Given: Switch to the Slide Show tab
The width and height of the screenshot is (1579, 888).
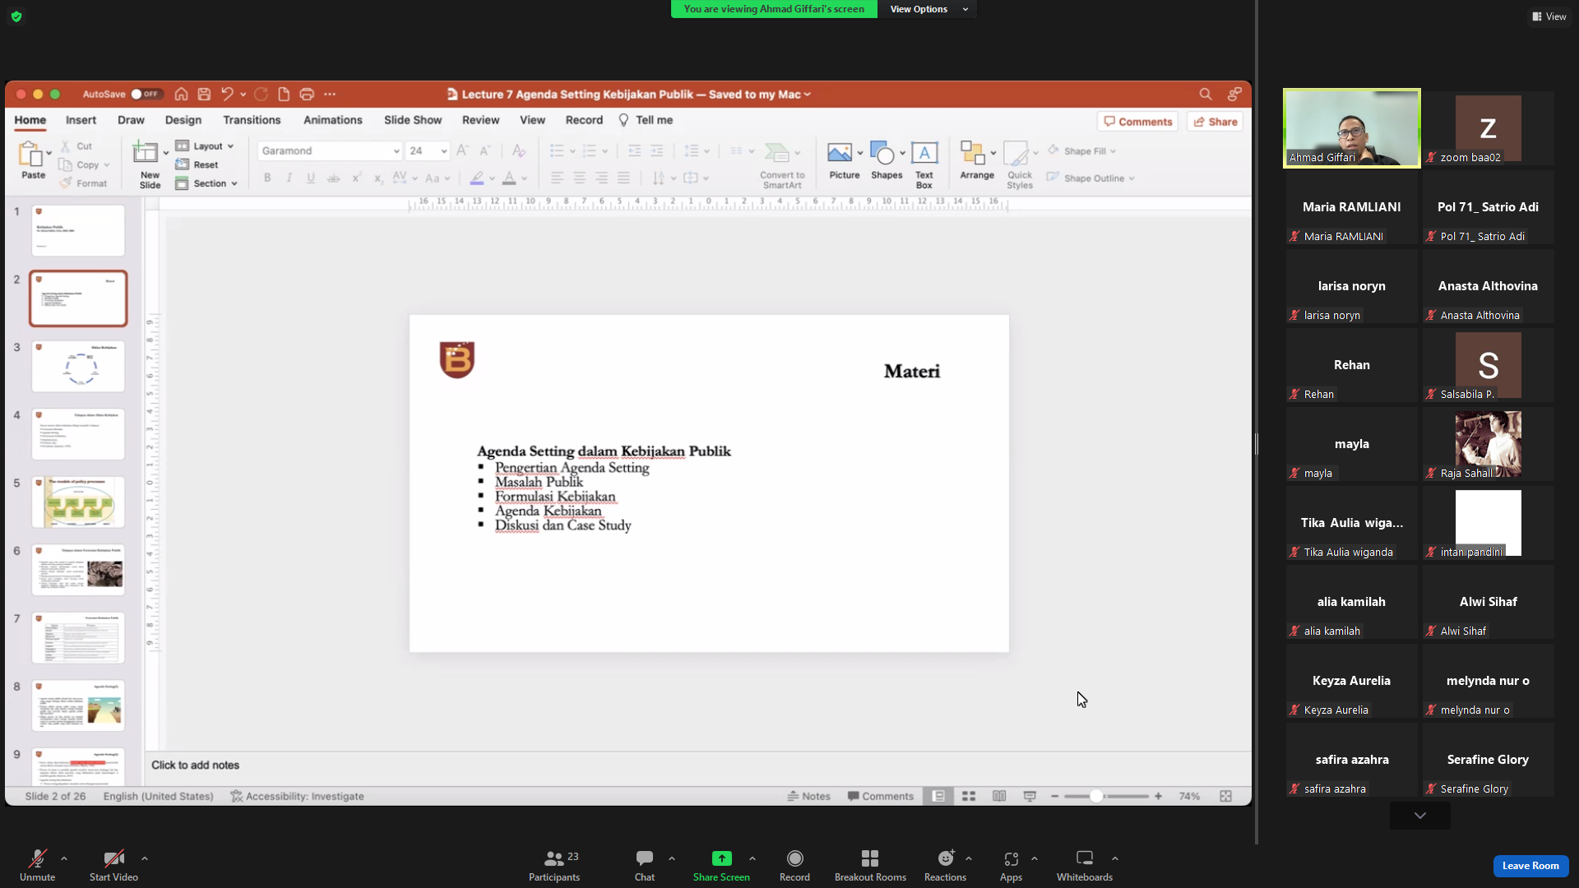Looking at the screenshot, I should [413, 120].
